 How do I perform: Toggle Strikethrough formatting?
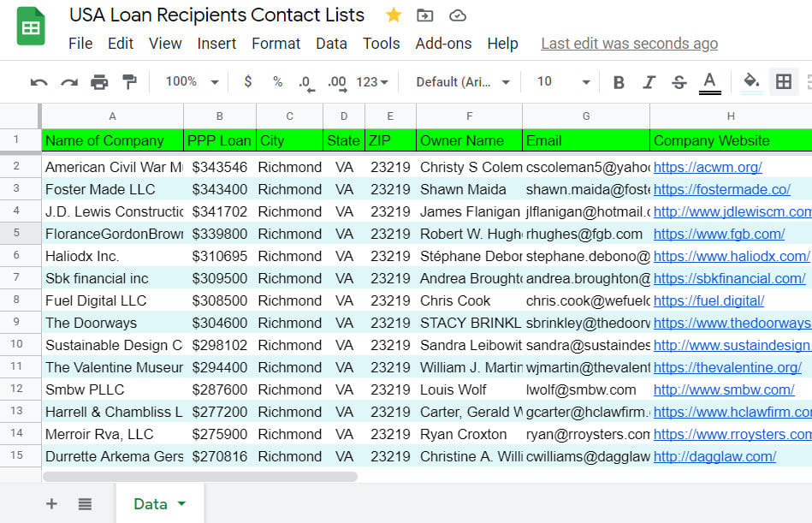(x=678, y=81)
